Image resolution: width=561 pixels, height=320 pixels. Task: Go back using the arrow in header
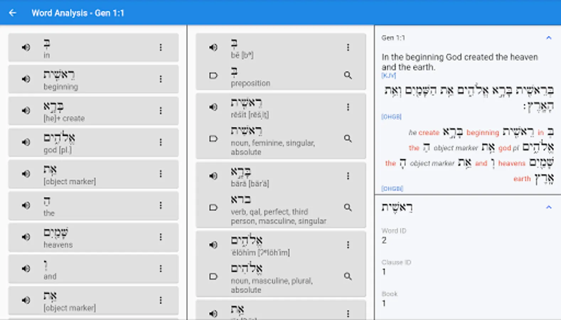pyautogui.click(x=13, y=13)
